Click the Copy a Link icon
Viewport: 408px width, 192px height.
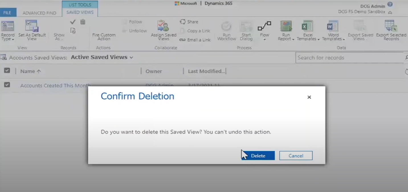[183, 31]
